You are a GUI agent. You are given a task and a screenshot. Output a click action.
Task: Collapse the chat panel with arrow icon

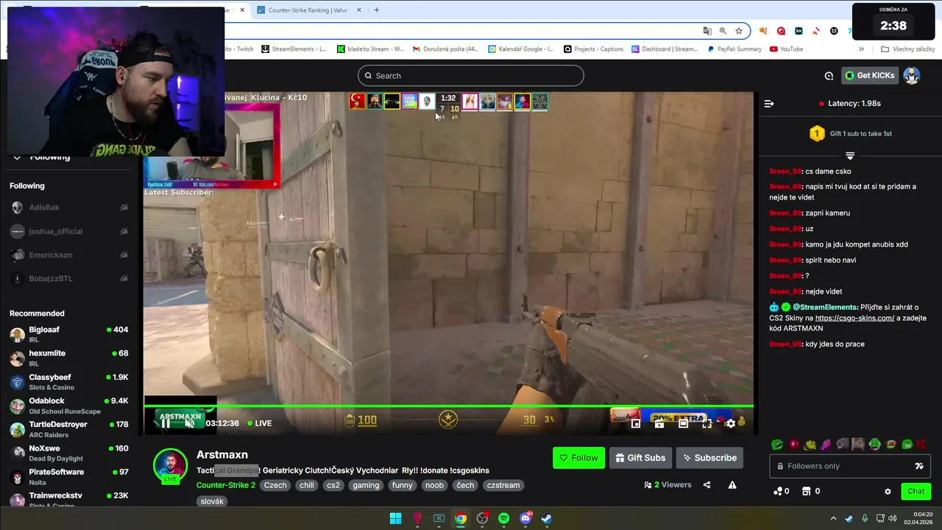click(769, 104)
